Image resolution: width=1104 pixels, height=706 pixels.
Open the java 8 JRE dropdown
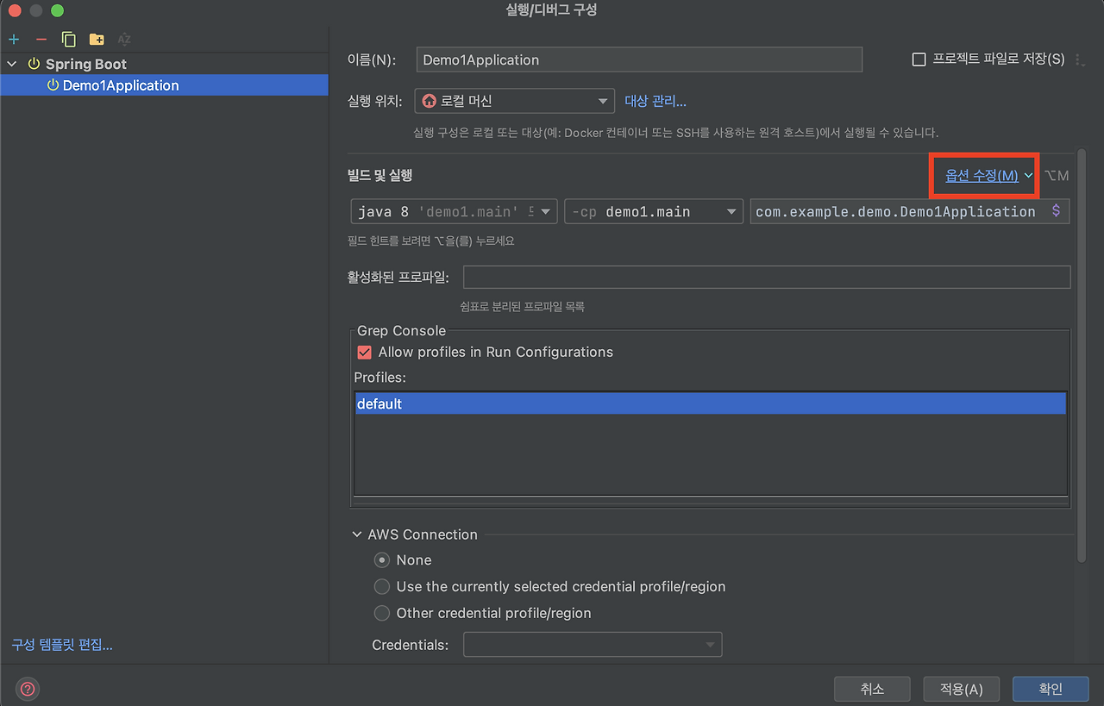click(545, 211)
